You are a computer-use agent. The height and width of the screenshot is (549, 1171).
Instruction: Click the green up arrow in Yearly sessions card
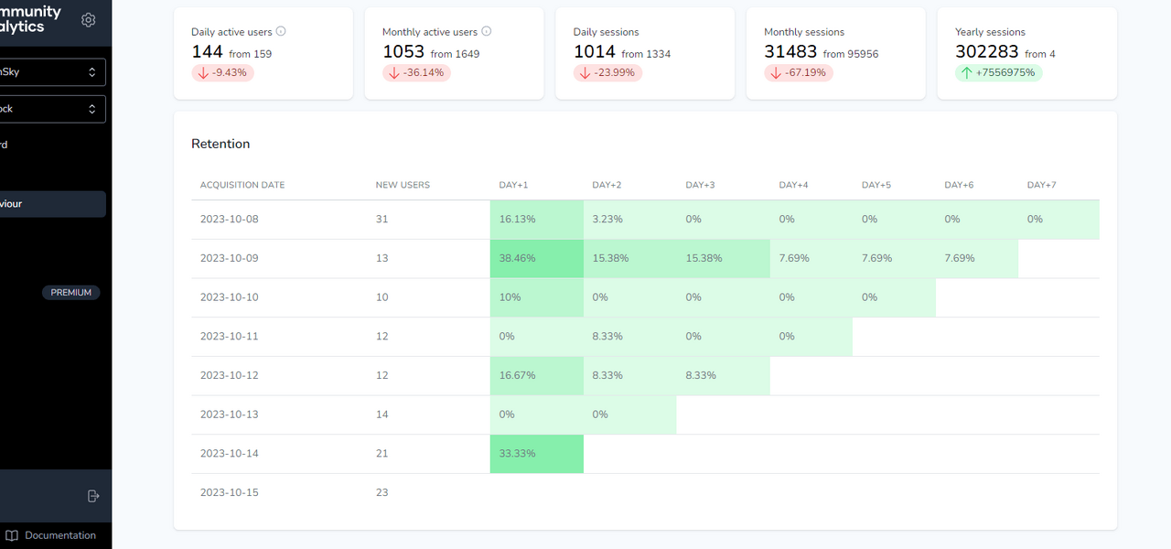pyautogui.click(x=968, y=72)
